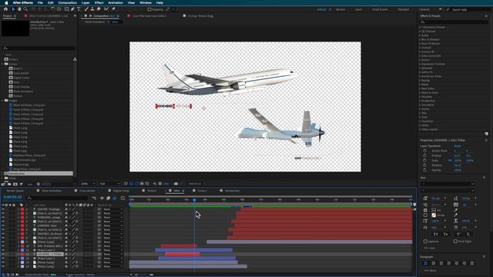Click the playhead current time indicator
This screenshot has width=493, height=277.
coord(194,200)
